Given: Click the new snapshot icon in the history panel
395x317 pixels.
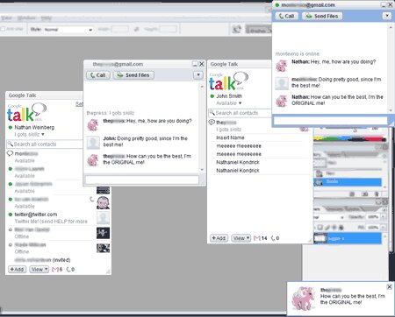Looking at the screenshot, I should pos(365,194).
